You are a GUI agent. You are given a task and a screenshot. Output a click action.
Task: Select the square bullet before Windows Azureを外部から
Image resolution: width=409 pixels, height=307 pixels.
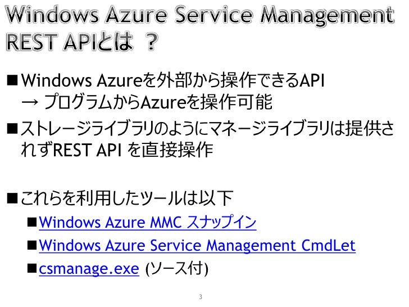point(12,80)
